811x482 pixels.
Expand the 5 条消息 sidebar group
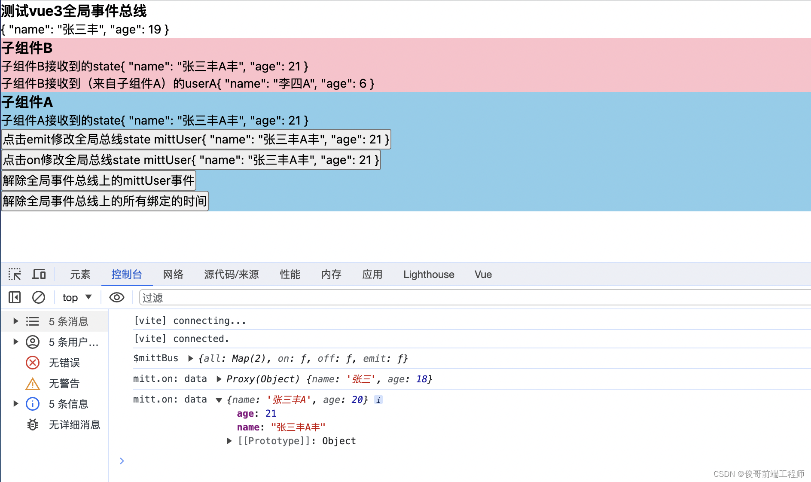click(x=16, y=321)
